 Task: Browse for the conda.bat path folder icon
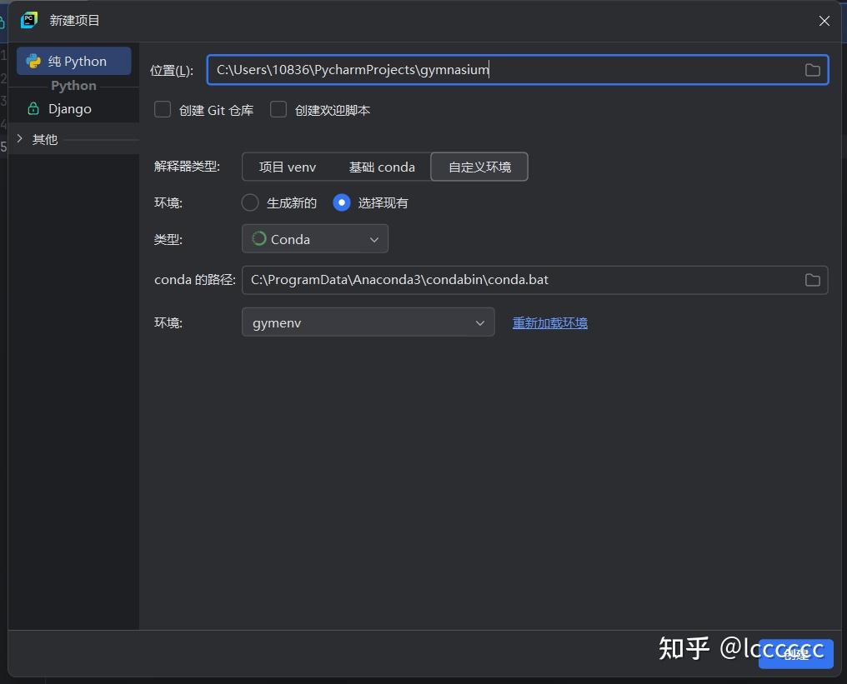(813, 280)
